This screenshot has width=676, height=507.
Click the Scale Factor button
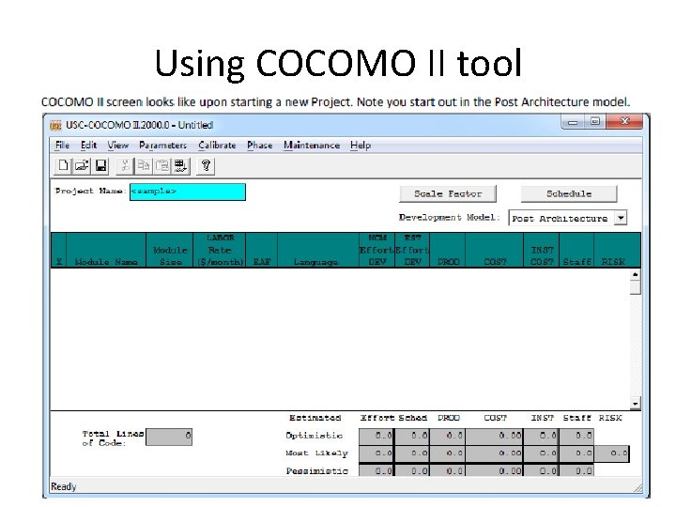448,194
